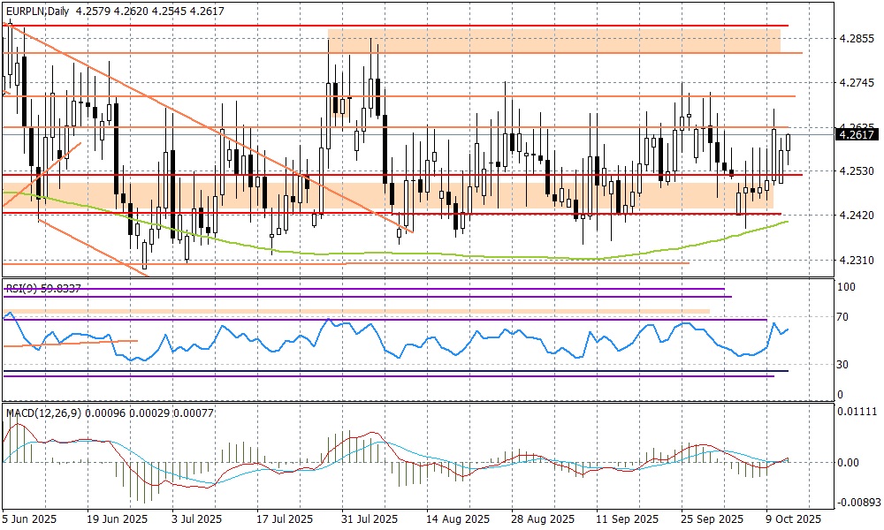Click the MACD -0.00893 axis label

click(x=857, y=502)
